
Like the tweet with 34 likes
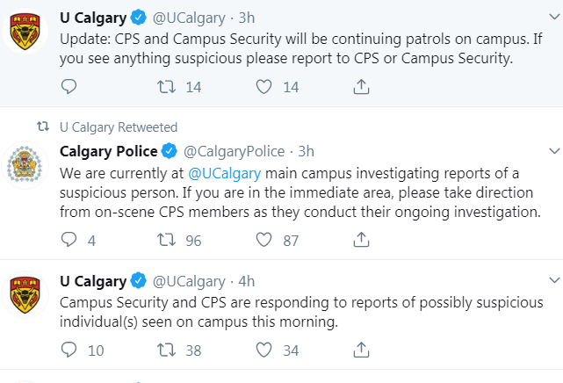coord(263,350)
